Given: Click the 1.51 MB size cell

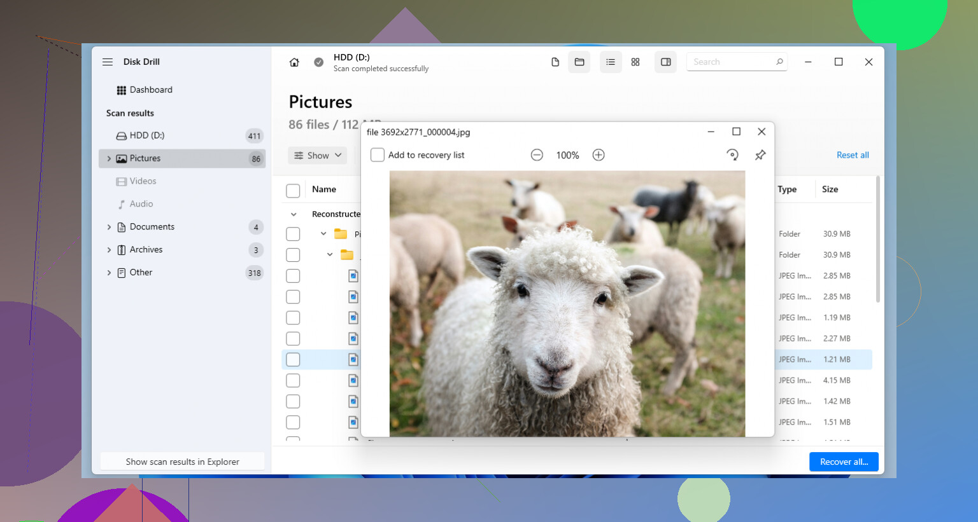Looking at the screenshot, I should click(837, 422).
